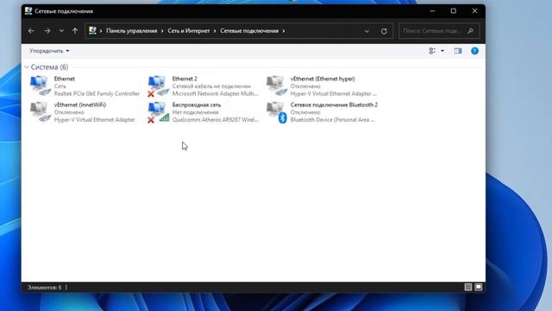Select the vEthernet (InnetWiFi) adapter icon

41,111
